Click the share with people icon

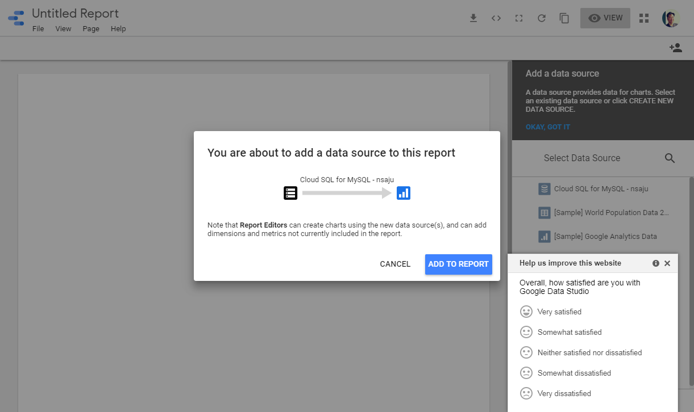pos(675,48)
